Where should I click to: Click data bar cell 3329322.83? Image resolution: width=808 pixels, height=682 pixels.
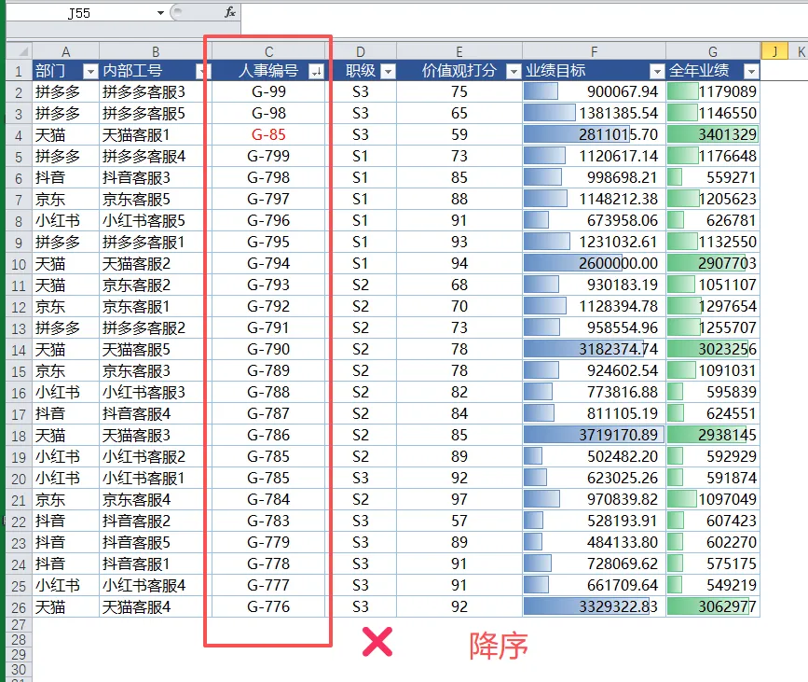(x=595, y=606)
